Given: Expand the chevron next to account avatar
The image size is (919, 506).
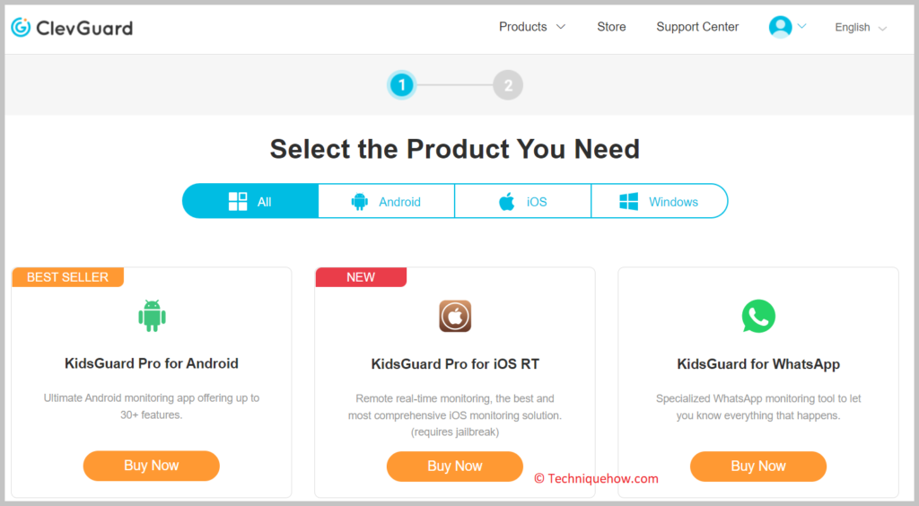Looking at the screenshot, I should coord(801,26).
